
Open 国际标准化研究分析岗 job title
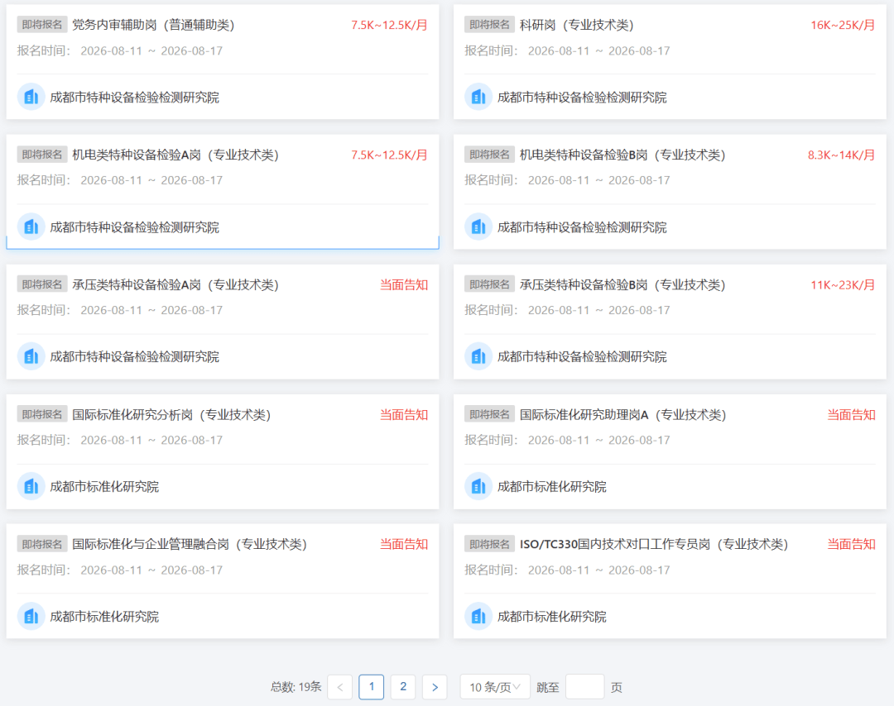click(171, 414)
